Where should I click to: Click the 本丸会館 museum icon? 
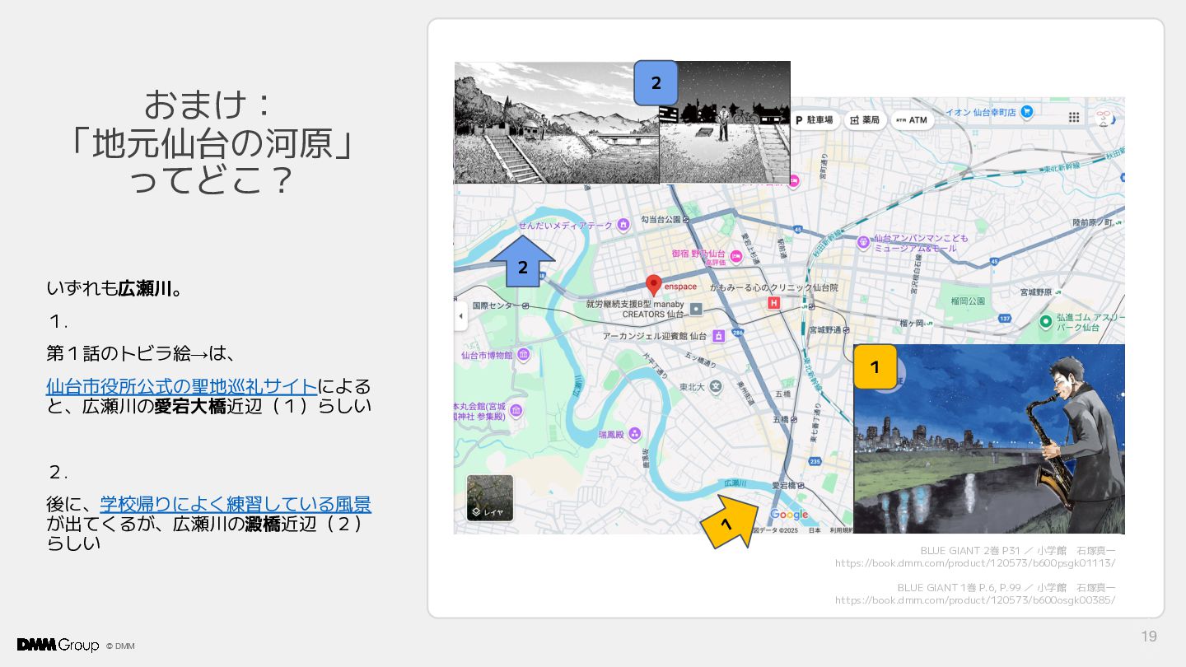point(516,411)
